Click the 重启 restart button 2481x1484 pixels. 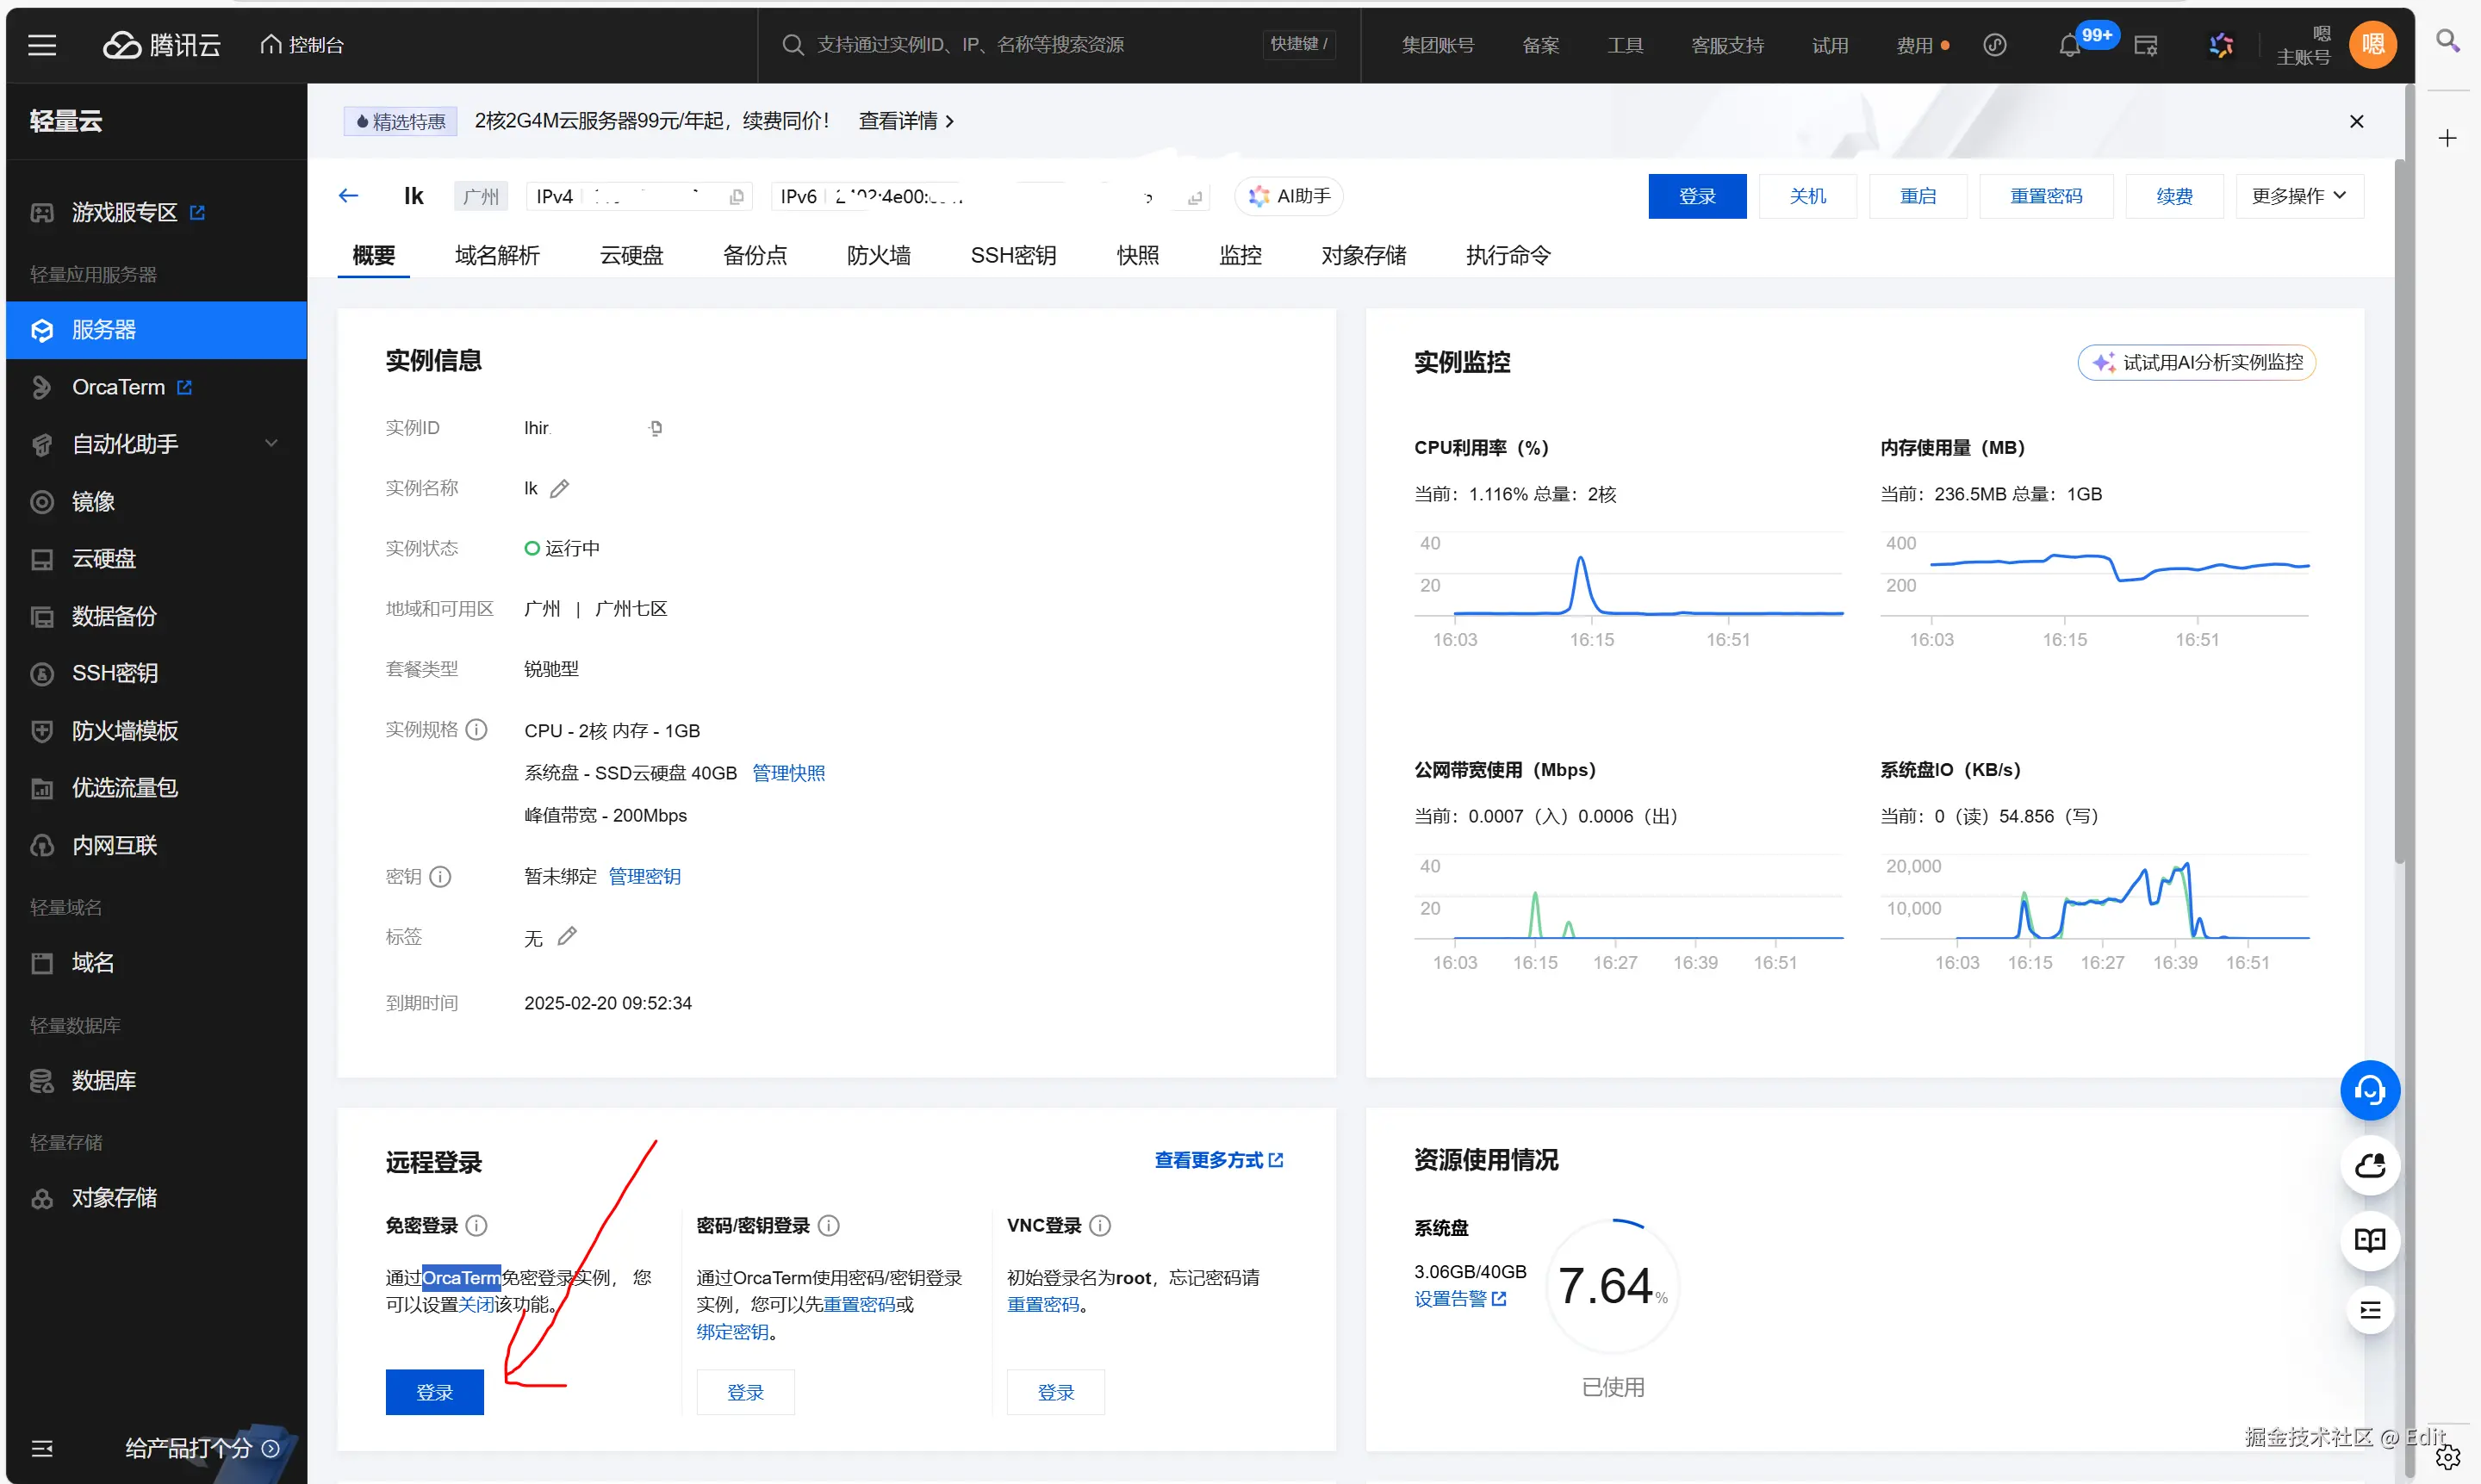click(1917, 196)
